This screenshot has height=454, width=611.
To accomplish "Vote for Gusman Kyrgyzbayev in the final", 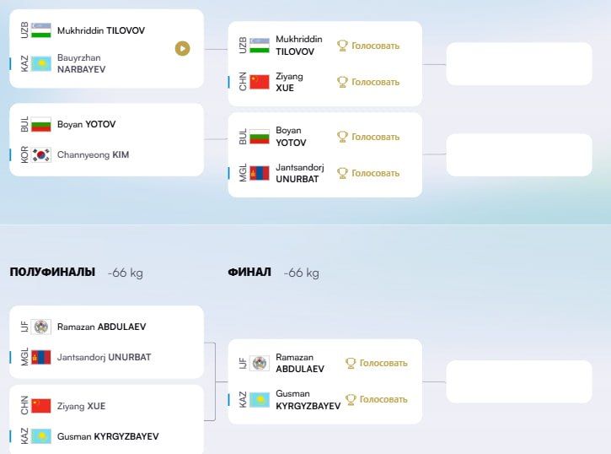I will (x=377, y=399).
